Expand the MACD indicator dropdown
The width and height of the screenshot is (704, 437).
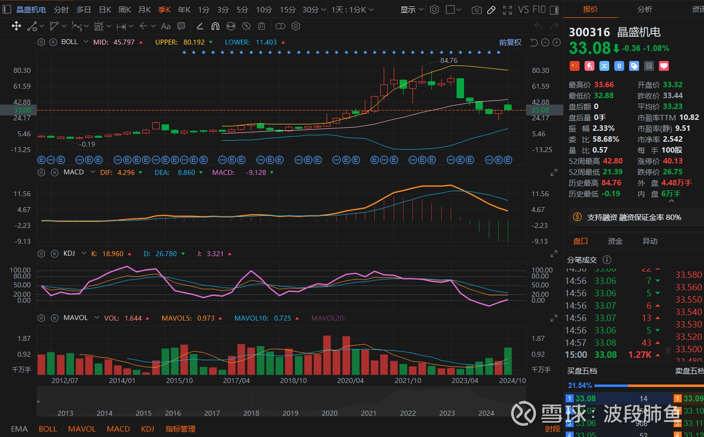coord(94,172)
